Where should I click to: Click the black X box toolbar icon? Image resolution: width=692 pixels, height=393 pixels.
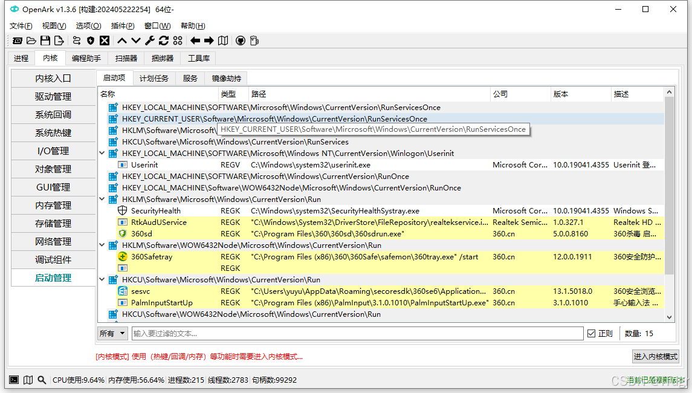point(105,41)
